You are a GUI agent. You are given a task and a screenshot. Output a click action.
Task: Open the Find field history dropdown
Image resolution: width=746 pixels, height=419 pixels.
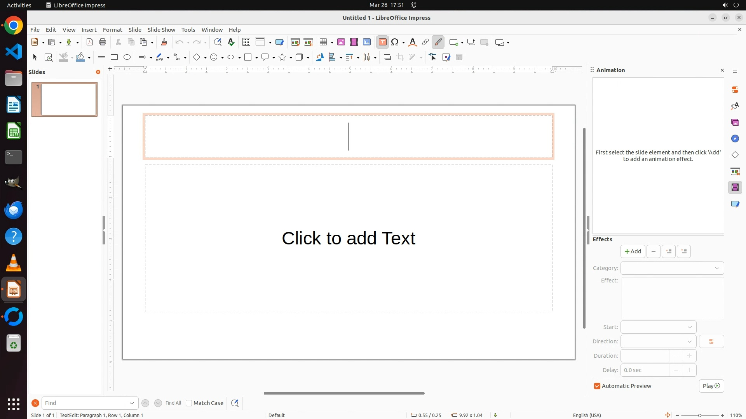click(x=131, y=403)
